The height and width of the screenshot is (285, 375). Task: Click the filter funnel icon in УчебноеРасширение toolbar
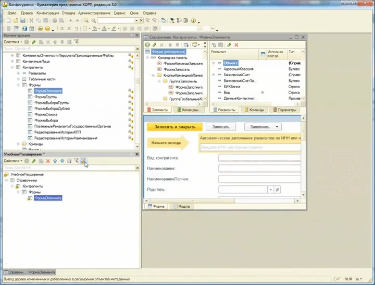click(77, 161)
